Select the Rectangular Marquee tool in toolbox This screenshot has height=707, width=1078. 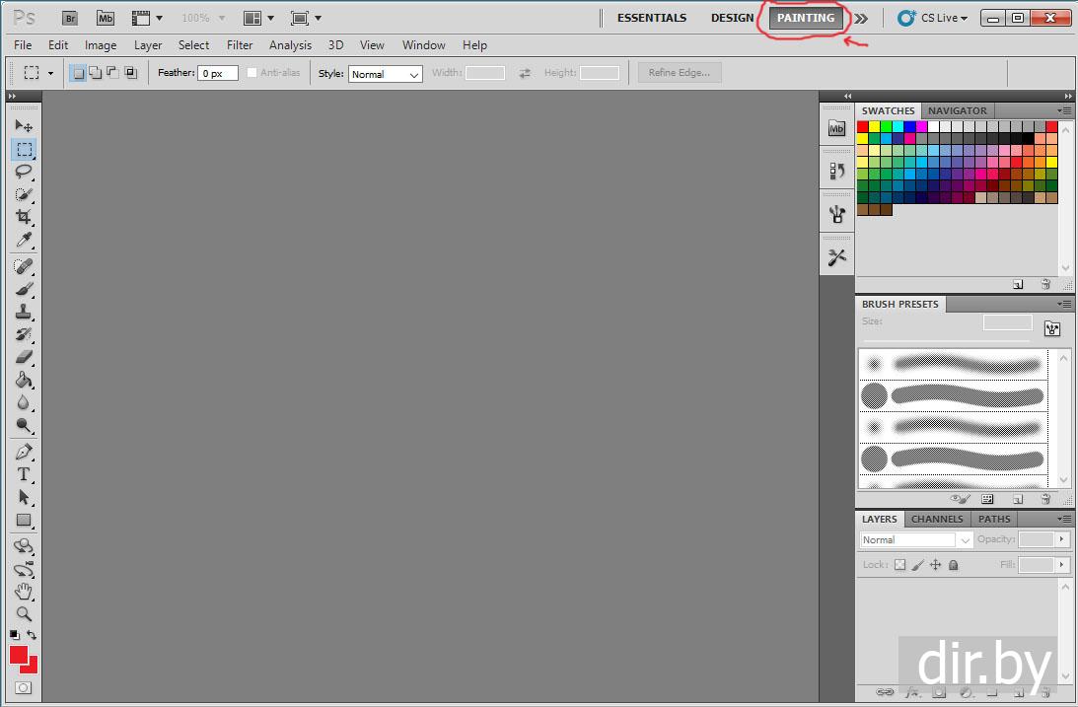point(24,149)
